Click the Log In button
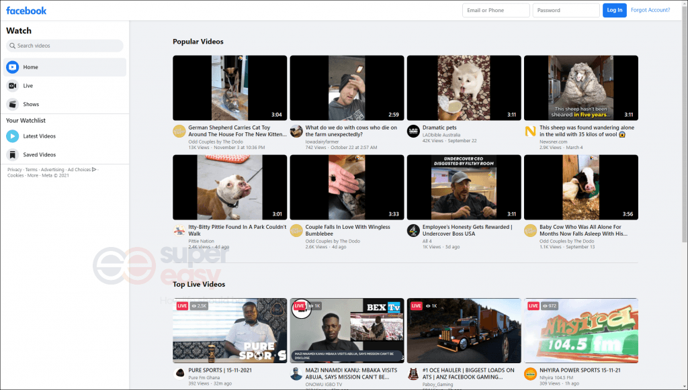Screen dimensions: 688x390 pyautogui.click(x=614, y=10)
